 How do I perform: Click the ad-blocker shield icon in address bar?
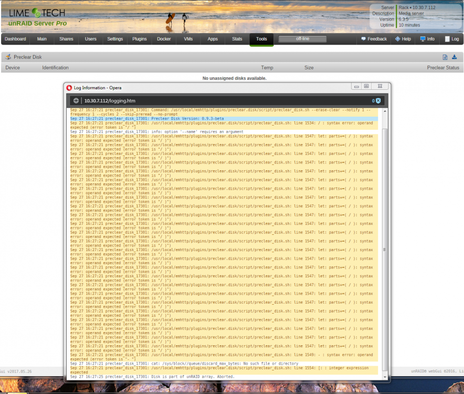378,101
